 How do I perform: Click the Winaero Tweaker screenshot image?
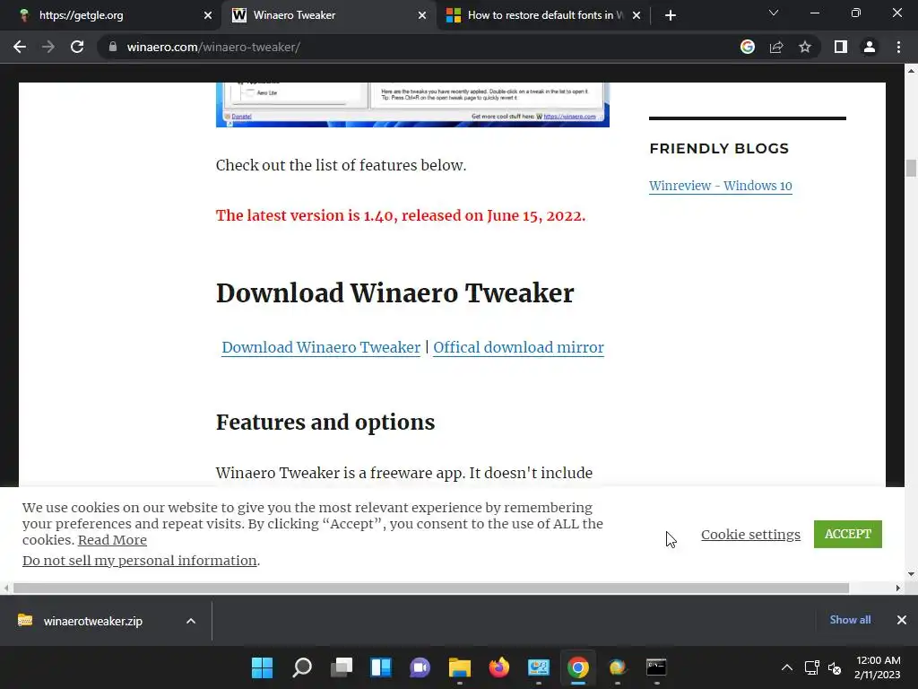coord(412,105)
